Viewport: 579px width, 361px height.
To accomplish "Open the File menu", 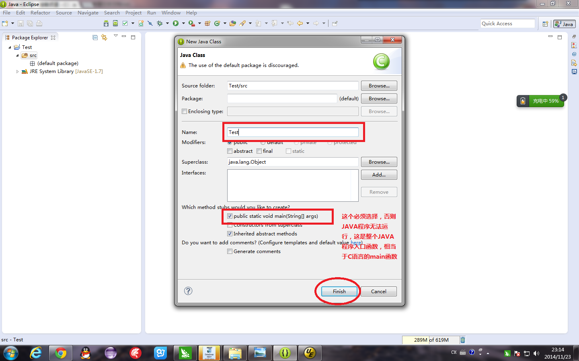I will click(x=6, y=13).
